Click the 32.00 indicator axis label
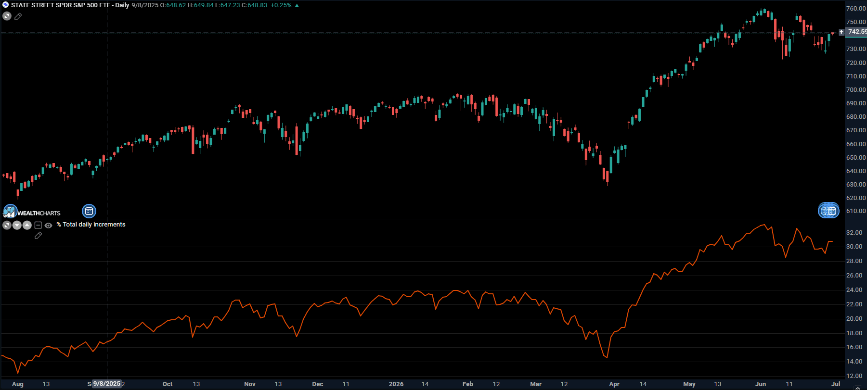 click(x=854, y=233)
